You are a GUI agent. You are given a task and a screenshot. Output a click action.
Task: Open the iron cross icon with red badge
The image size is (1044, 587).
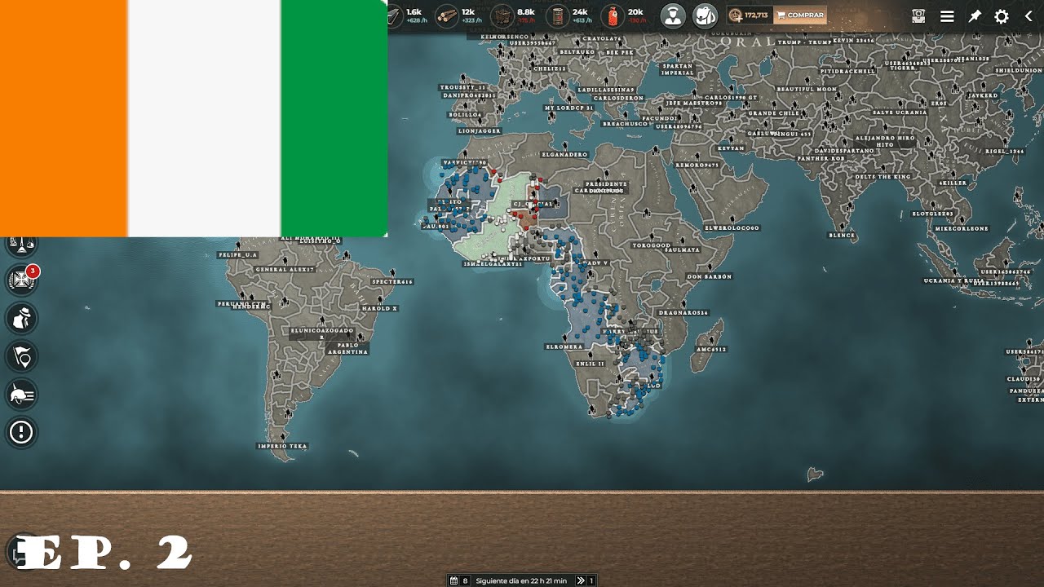click(x=21, y=280)
